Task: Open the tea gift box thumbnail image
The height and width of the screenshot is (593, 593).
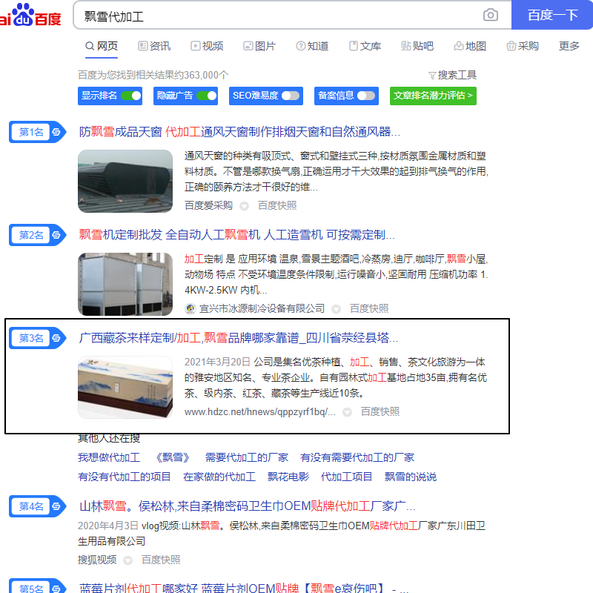Action: [125, 387]
